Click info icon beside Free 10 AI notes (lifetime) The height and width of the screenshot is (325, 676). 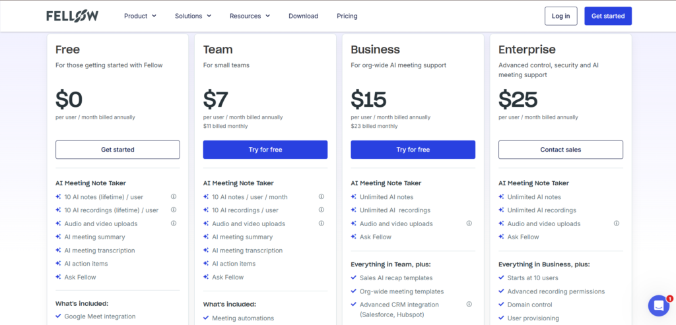coord(174,196)
